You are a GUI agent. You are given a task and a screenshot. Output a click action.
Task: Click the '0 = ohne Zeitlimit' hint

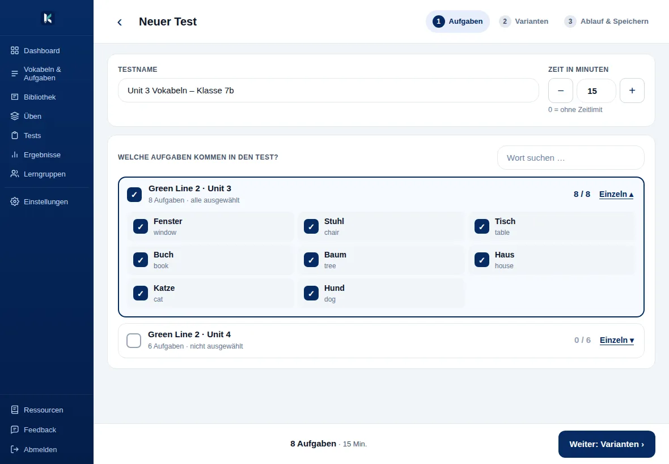(x=575, y=109)
